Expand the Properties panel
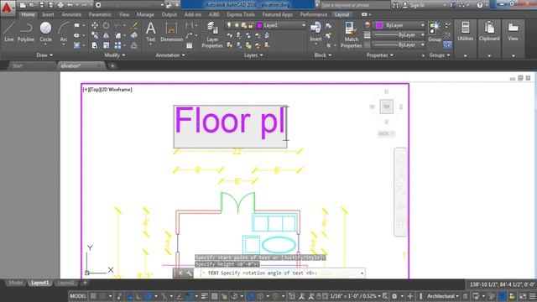Viewport: 537px width, 302px height. [x=380, y=55]
